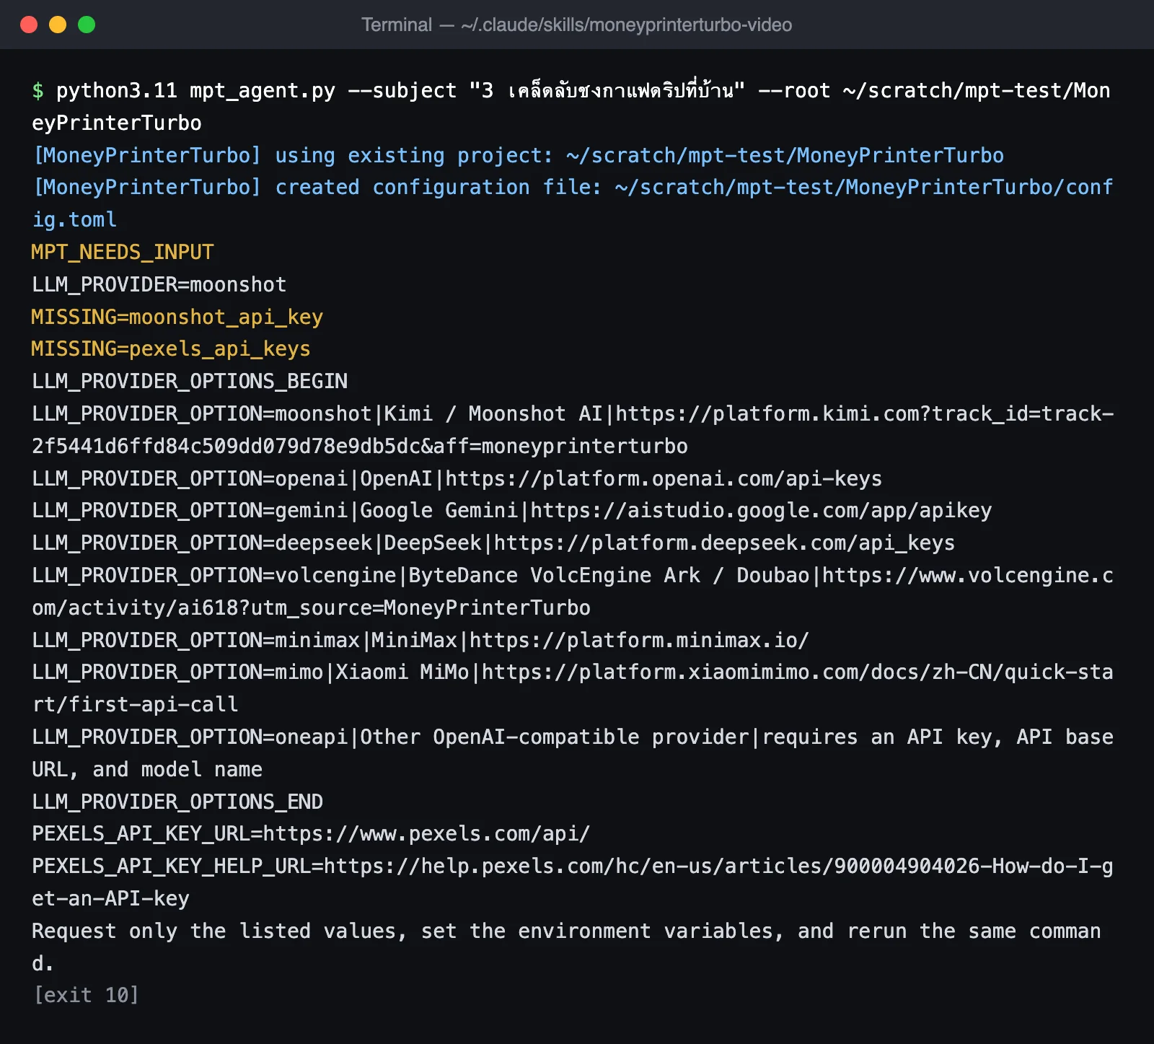Viewport: 1154px width, 1044px height.
Task: Click the Thai subject string in the command
Action: click(x=607, y=90)
